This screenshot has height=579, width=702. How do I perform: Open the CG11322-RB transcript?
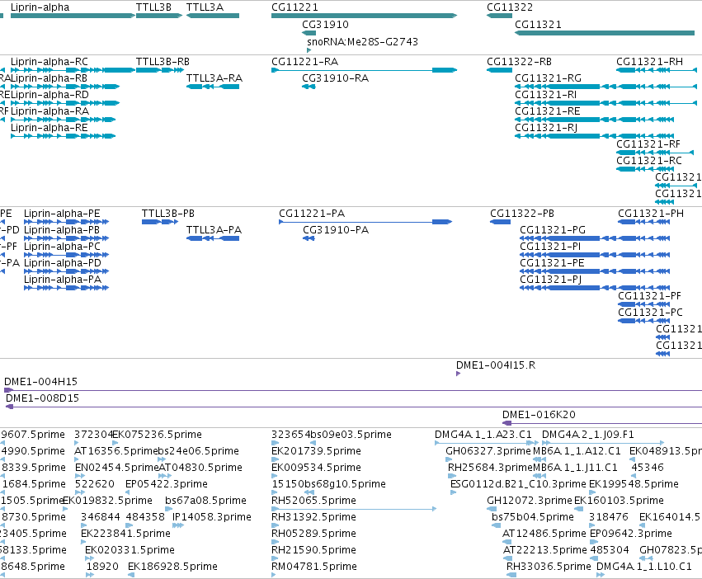499,70
